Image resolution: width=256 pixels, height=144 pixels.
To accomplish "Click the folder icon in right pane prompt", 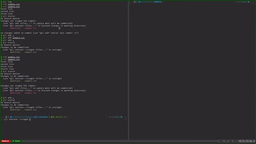I will (140, 2).
